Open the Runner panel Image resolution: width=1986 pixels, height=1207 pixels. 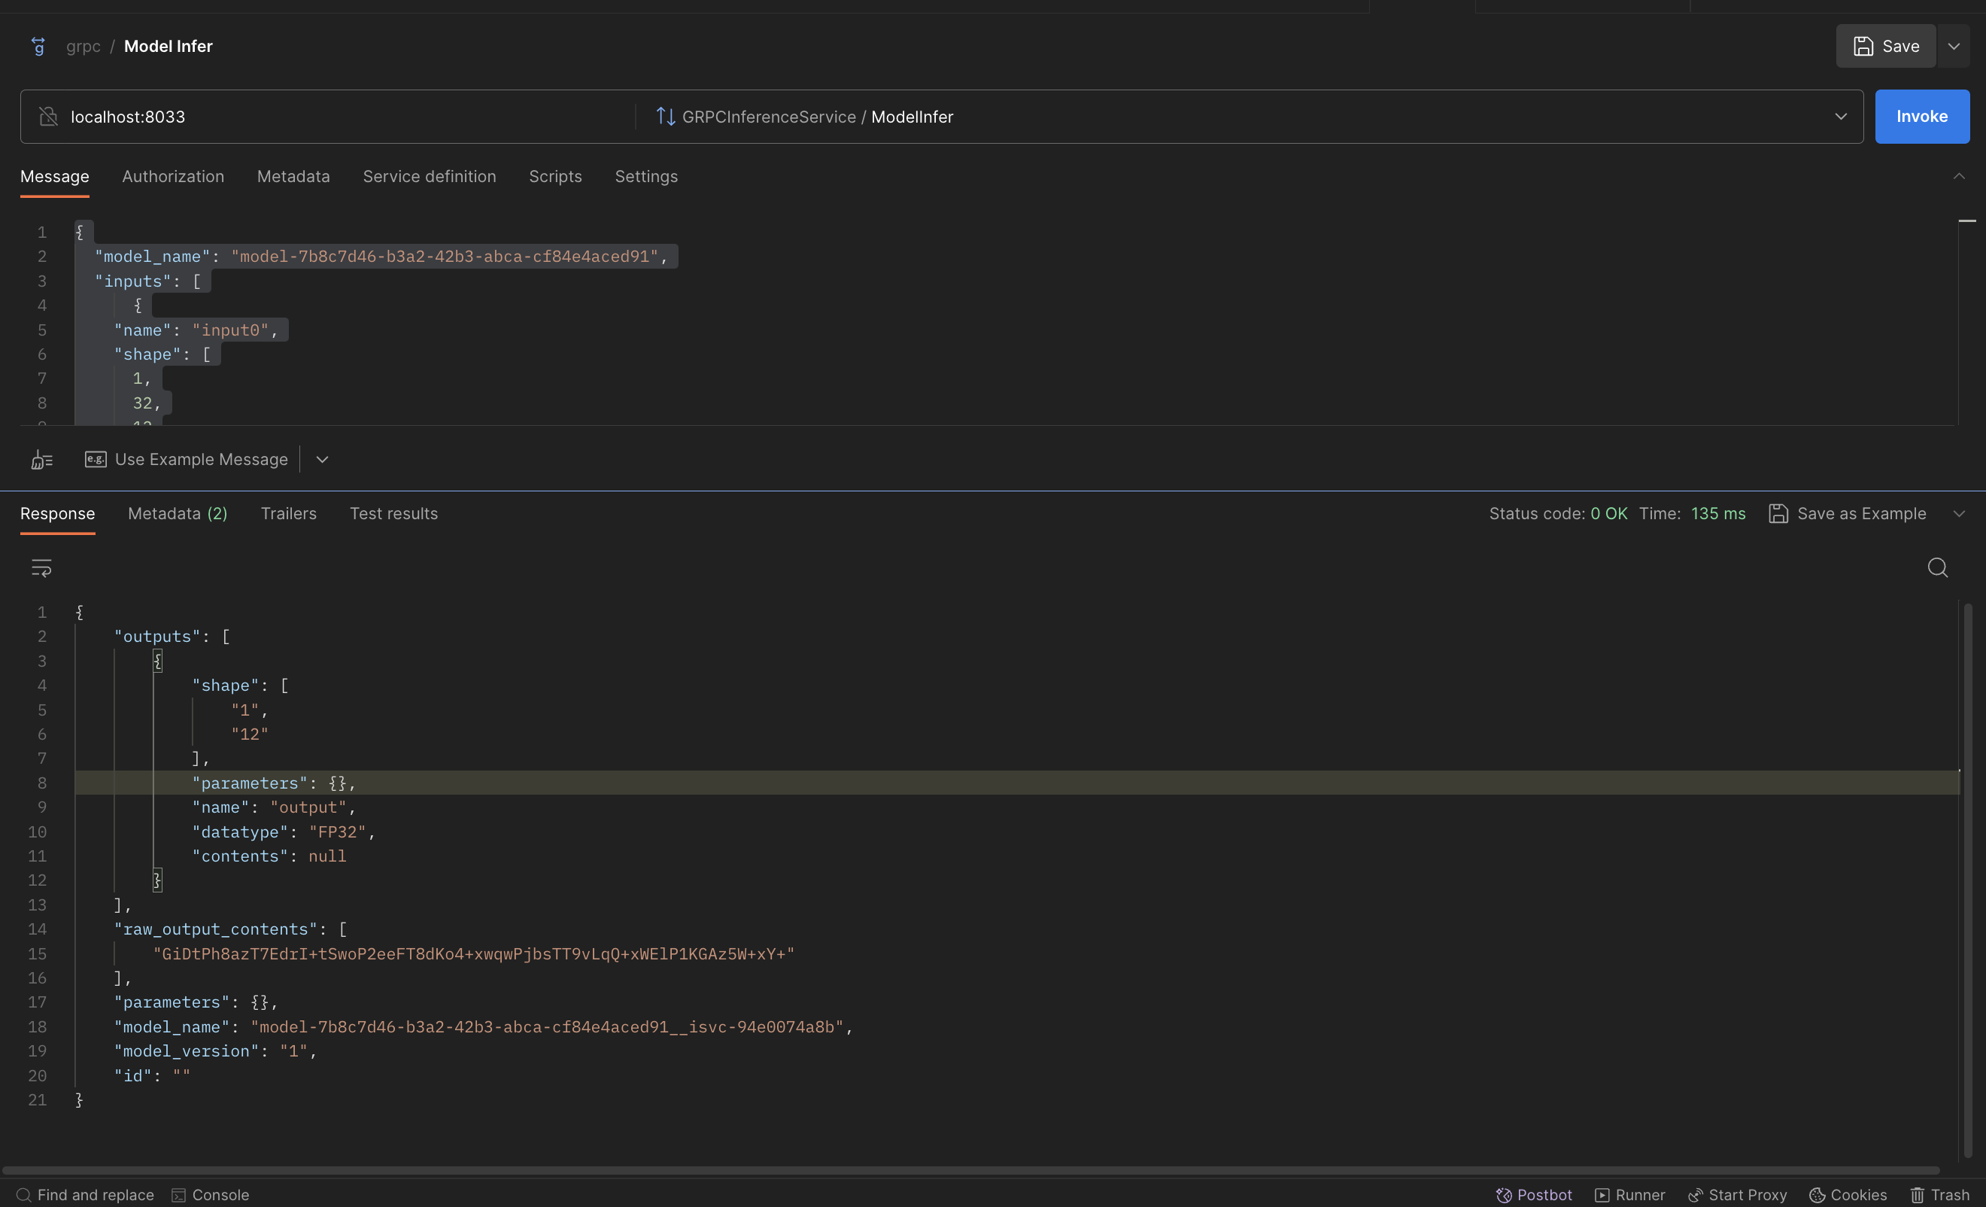tap(1629, 1195)
